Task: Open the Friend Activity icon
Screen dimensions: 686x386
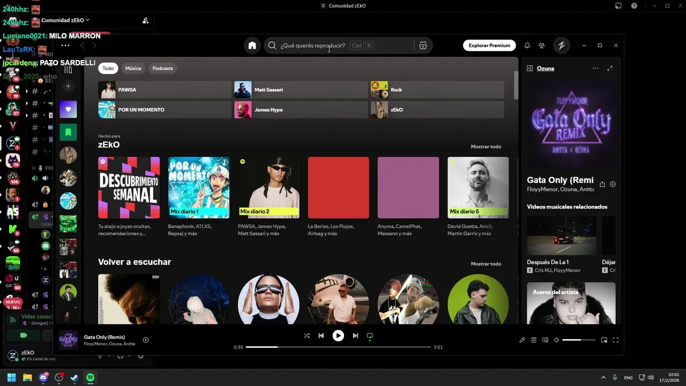Action: coord(542,46)
